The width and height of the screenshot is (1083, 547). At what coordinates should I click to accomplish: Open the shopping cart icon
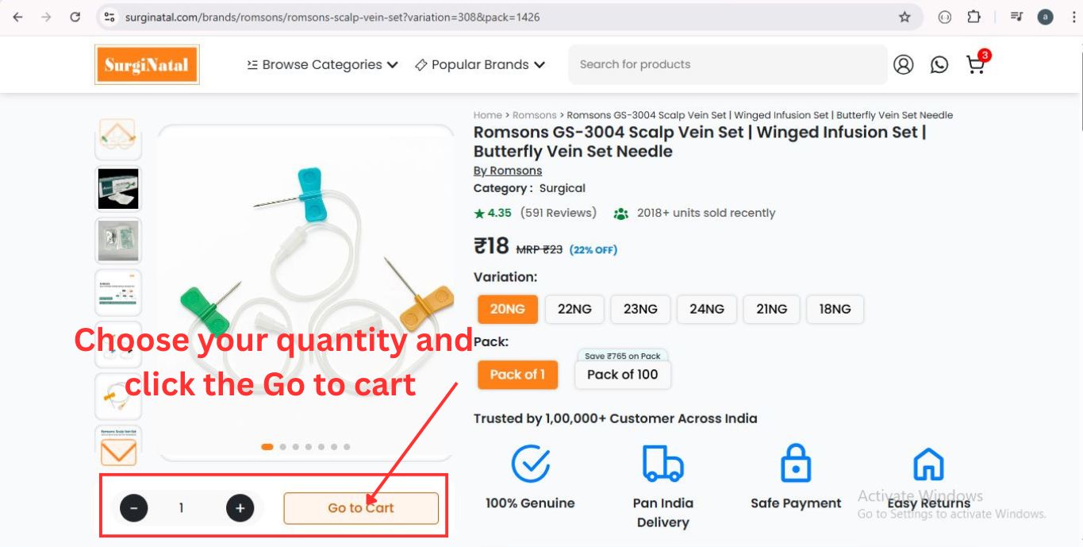tap(976, 65)
